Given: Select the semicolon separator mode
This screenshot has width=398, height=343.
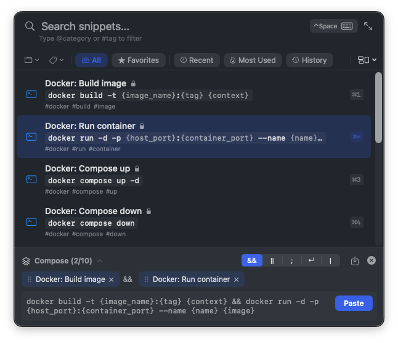Looking at the screenshot, I should click(x=291, y=261).
